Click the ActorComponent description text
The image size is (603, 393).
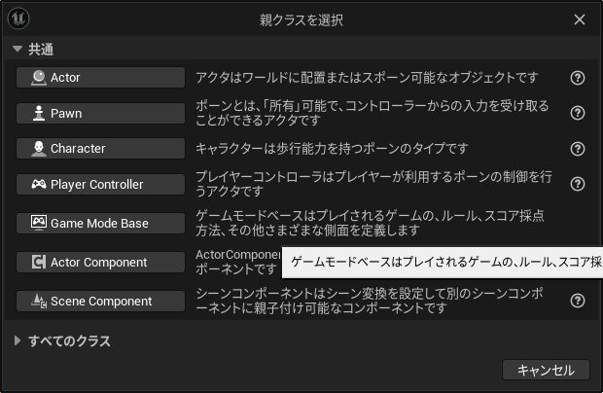[x=238, y=262]
